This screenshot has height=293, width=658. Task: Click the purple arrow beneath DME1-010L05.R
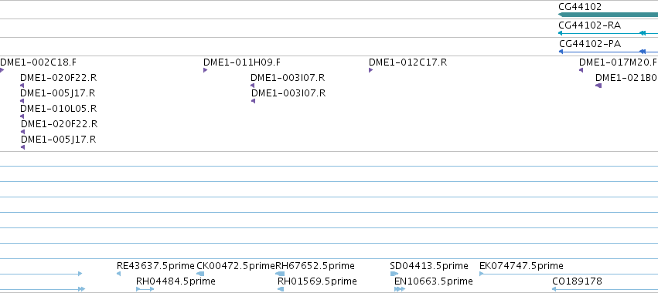pyautogui.click(x=22, y=116)
